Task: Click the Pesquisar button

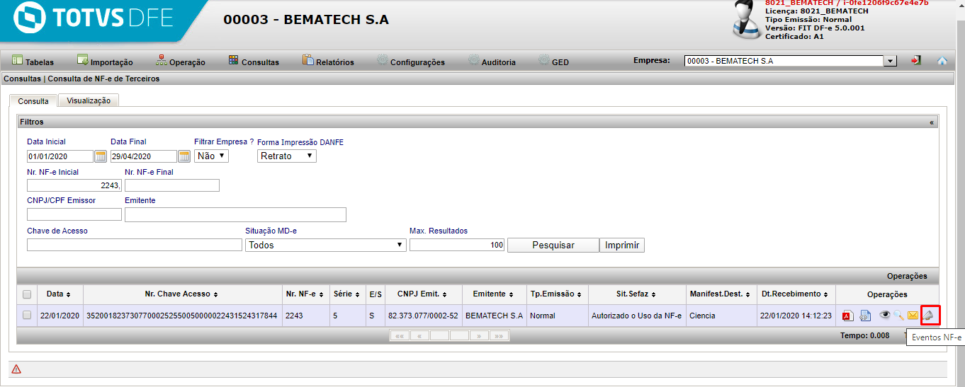Action: (x=553, y=246)
